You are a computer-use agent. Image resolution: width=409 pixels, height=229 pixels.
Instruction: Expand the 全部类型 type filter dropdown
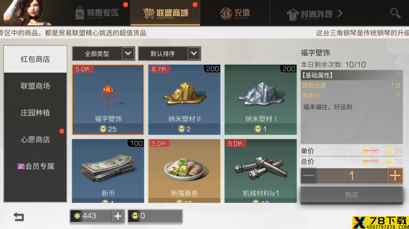(103, 54)
